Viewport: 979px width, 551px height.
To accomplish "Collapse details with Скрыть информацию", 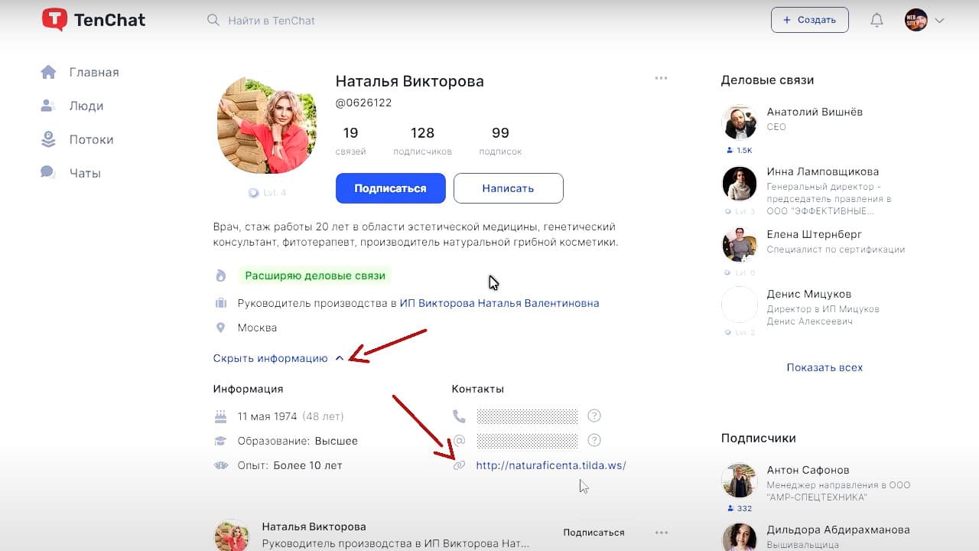I will pos(278,358).
